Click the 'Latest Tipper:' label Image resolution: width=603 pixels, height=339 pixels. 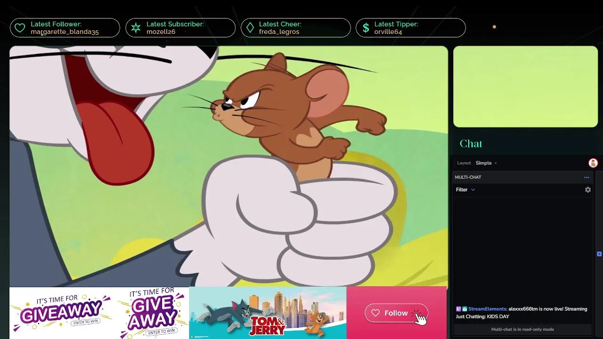point(396,24)
